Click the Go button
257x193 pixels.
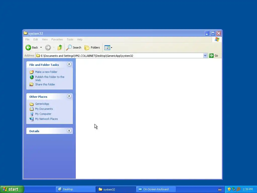[x=214, y=56]
